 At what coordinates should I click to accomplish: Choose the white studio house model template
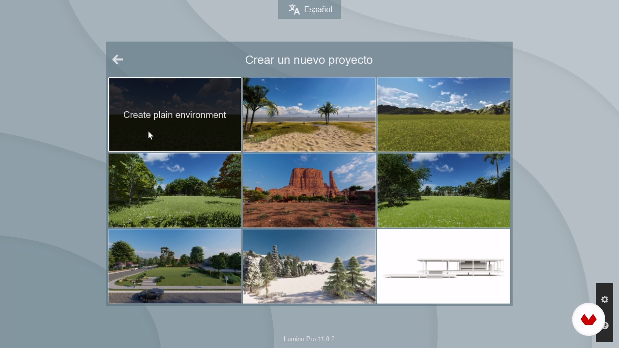click(444, 266)
